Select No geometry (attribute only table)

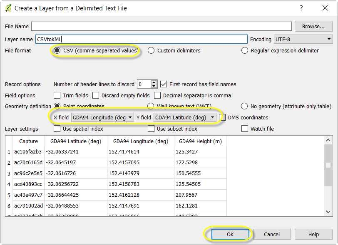click(245, 106)
